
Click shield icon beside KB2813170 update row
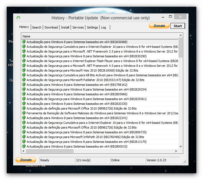point(24,141)
